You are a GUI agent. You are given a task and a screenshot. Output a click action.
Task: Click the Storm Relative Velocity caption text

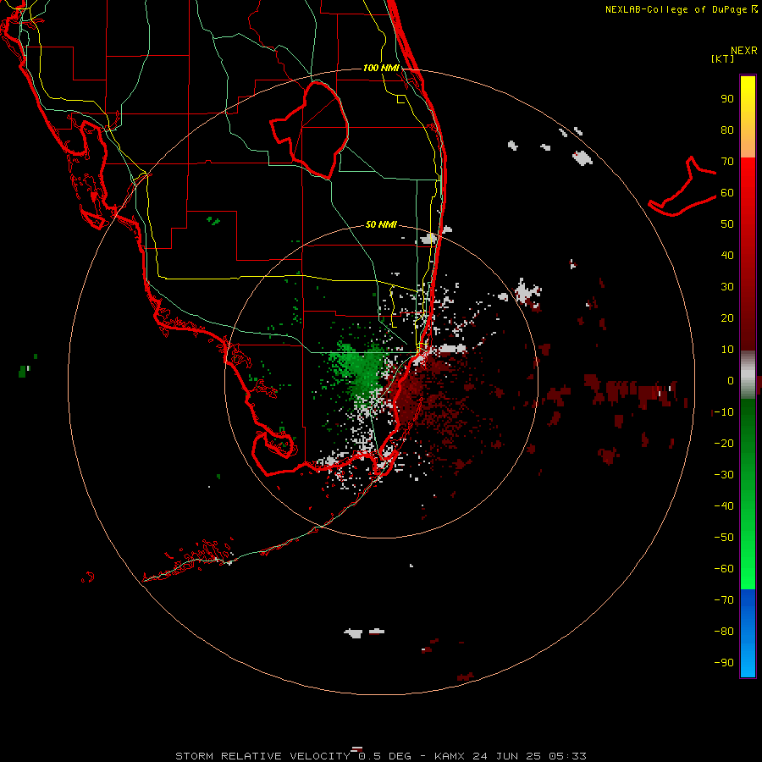[x=381, y=756]
